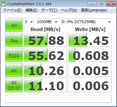Run all benchmarks with the All button
The image size is (117, 107).
(x=14, y=25)
